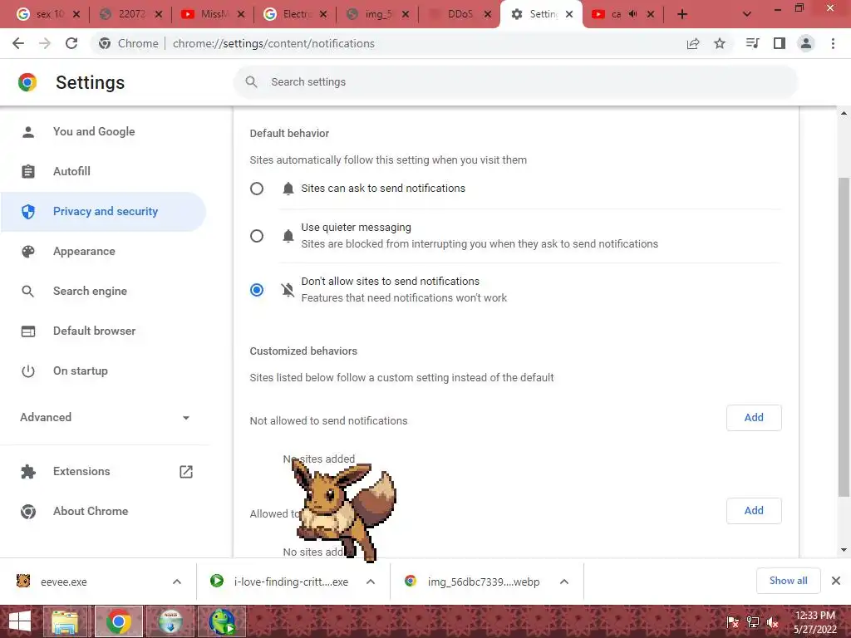Open Search engine settings
The image size is (851, 638).
pos(103,292)
